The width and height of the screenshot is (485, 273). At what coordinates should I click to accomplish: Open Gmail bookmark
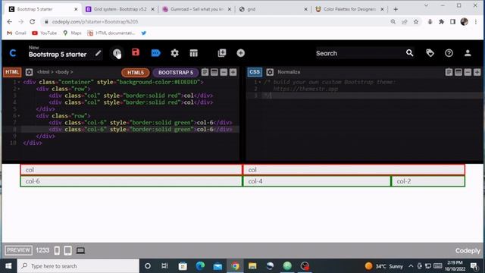[x=17, y=33]
